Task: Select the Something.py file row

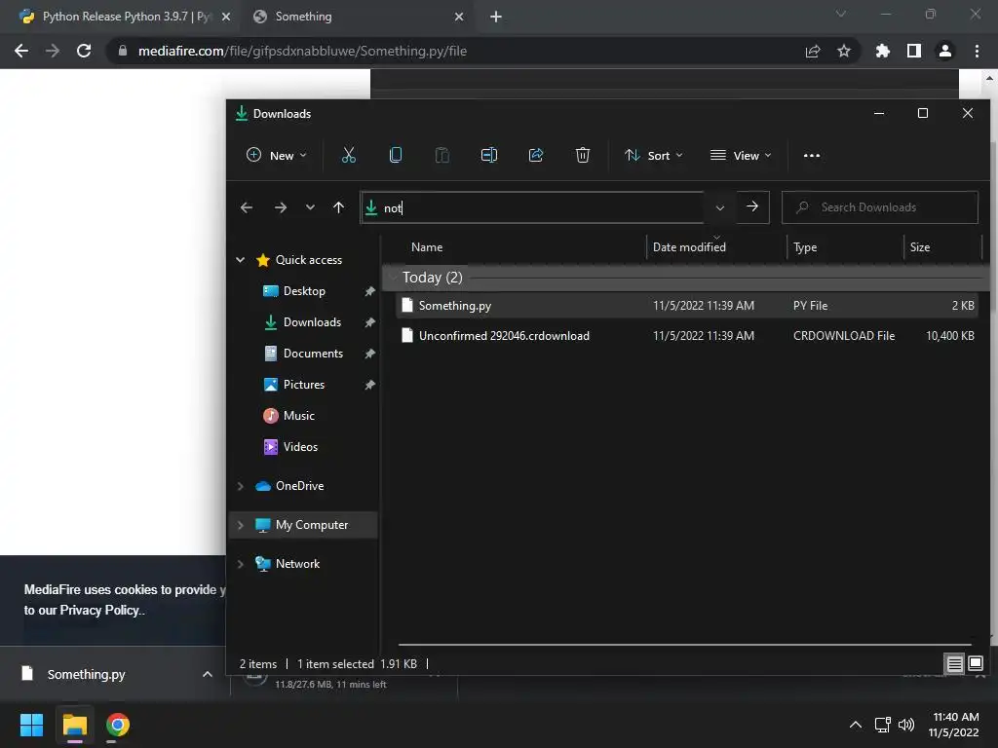Action: click(x=687, y=306)
